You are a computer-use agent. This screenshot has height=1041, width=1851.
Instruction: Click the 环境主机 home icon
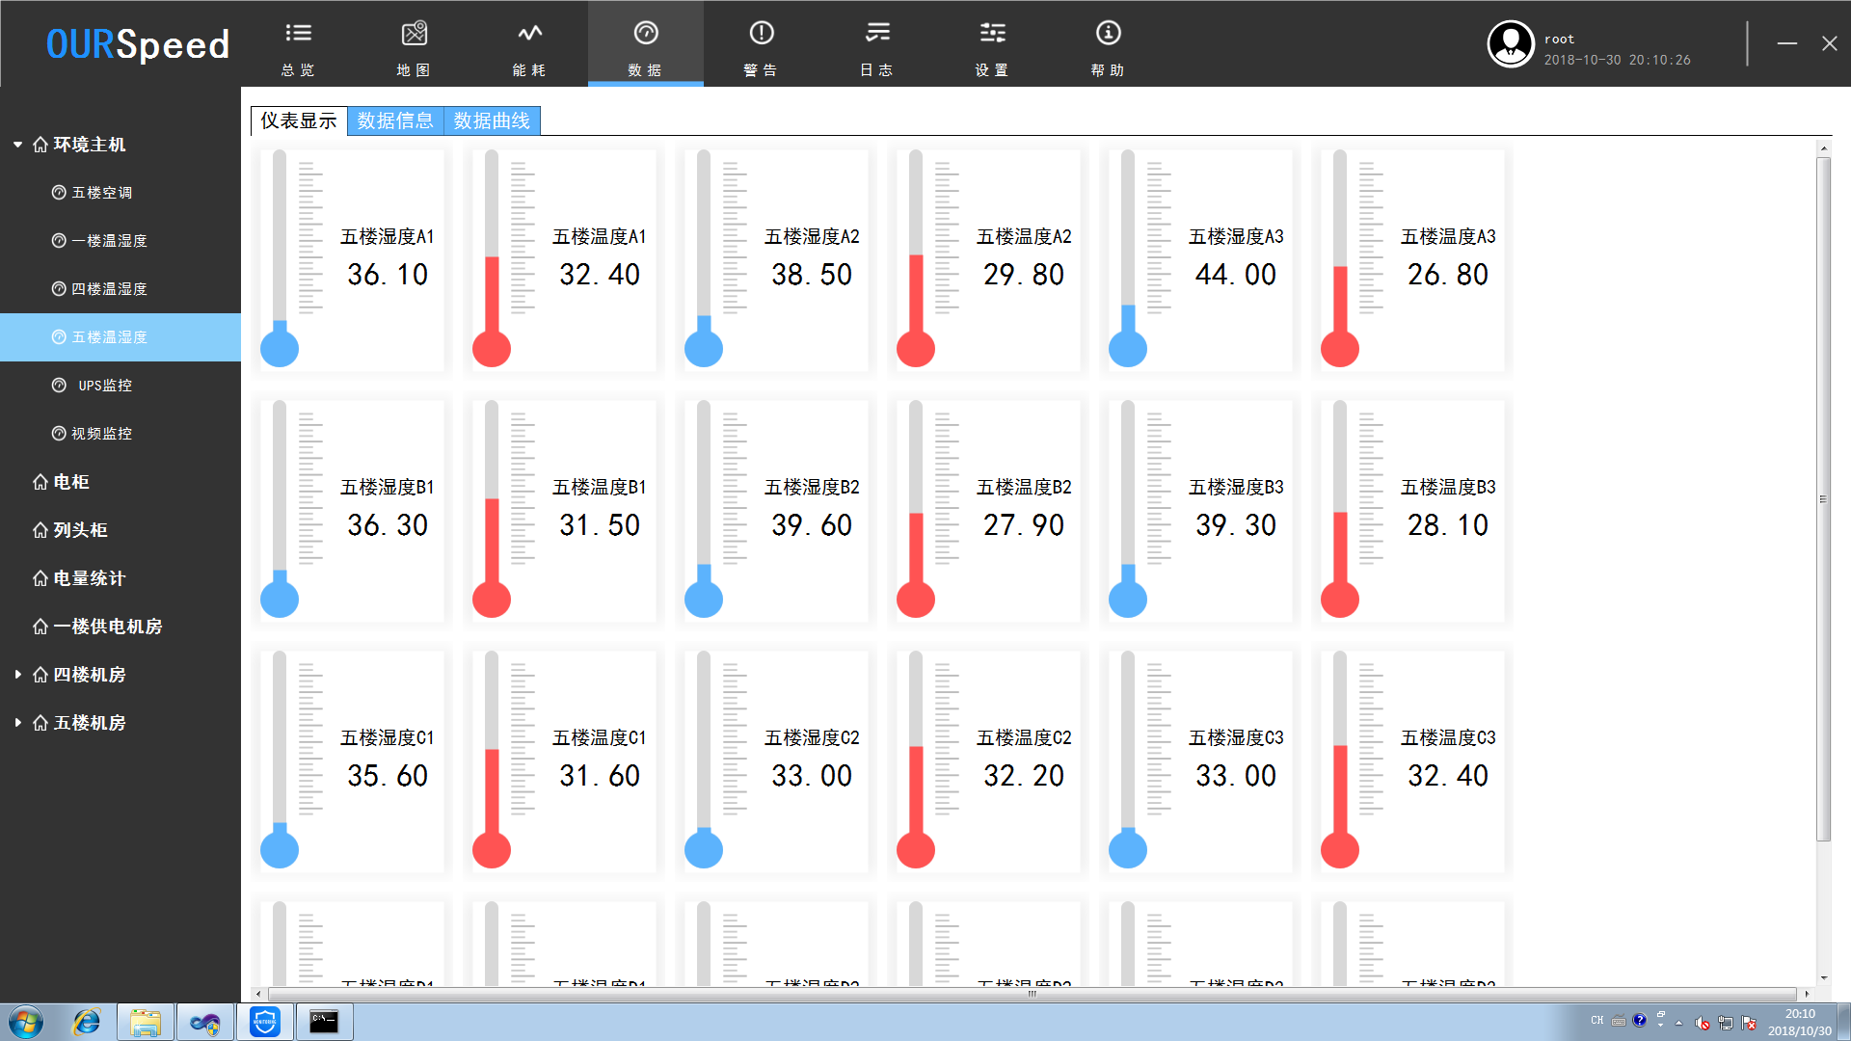coord(39,144)
